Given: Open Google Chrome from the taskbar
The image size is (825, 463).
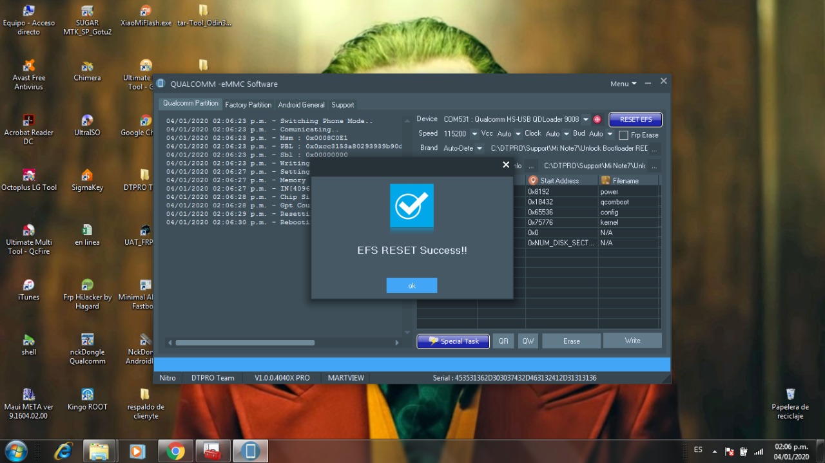Looking at the screenshot, I should tap(175, 451).
